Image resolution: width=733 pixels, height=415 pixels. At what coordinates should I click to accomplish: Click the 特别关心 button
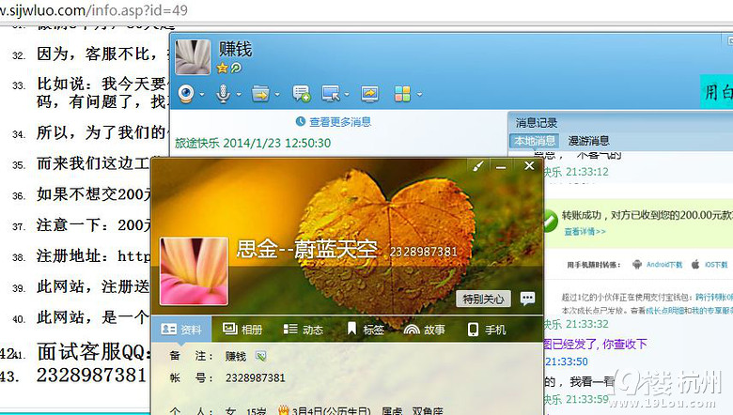pos(483,299)
